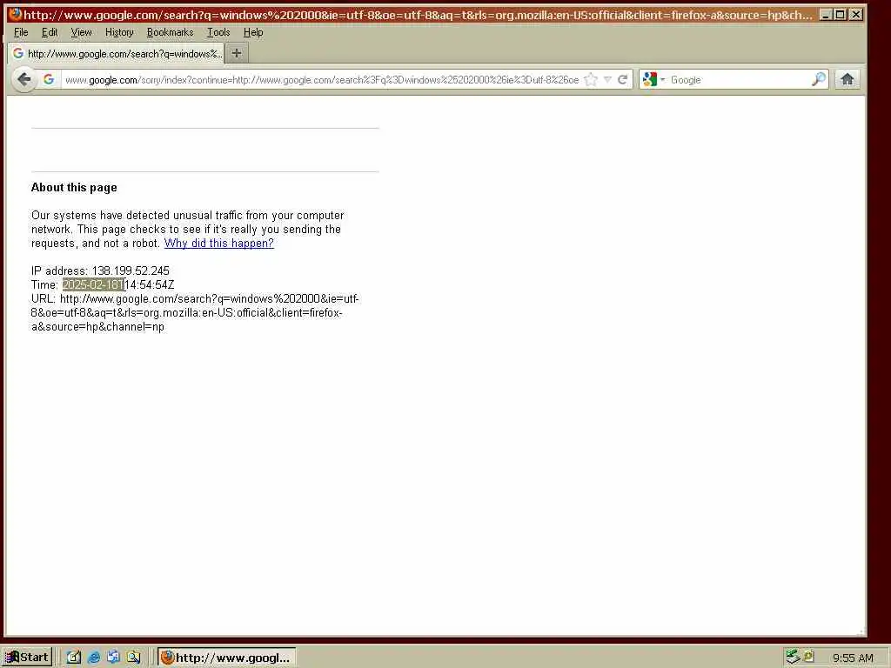Viewport: 891px width, 668px height.
Task: Close the Firefox window
Action: [856, 15]
